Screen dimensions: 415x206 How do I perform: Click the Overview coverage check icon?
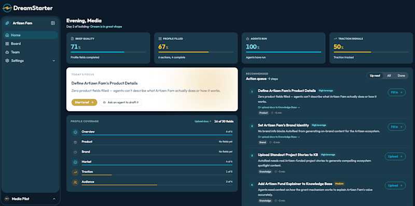click(75, 132)
